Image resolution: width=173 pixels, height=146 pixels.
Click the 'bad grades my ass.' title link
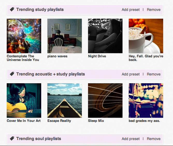tap(144, 121)
